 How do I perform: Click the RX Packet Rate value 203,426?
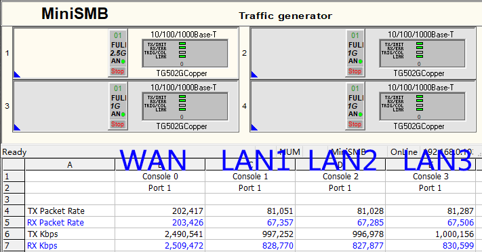pyautogui.click(x=188, y=222)
